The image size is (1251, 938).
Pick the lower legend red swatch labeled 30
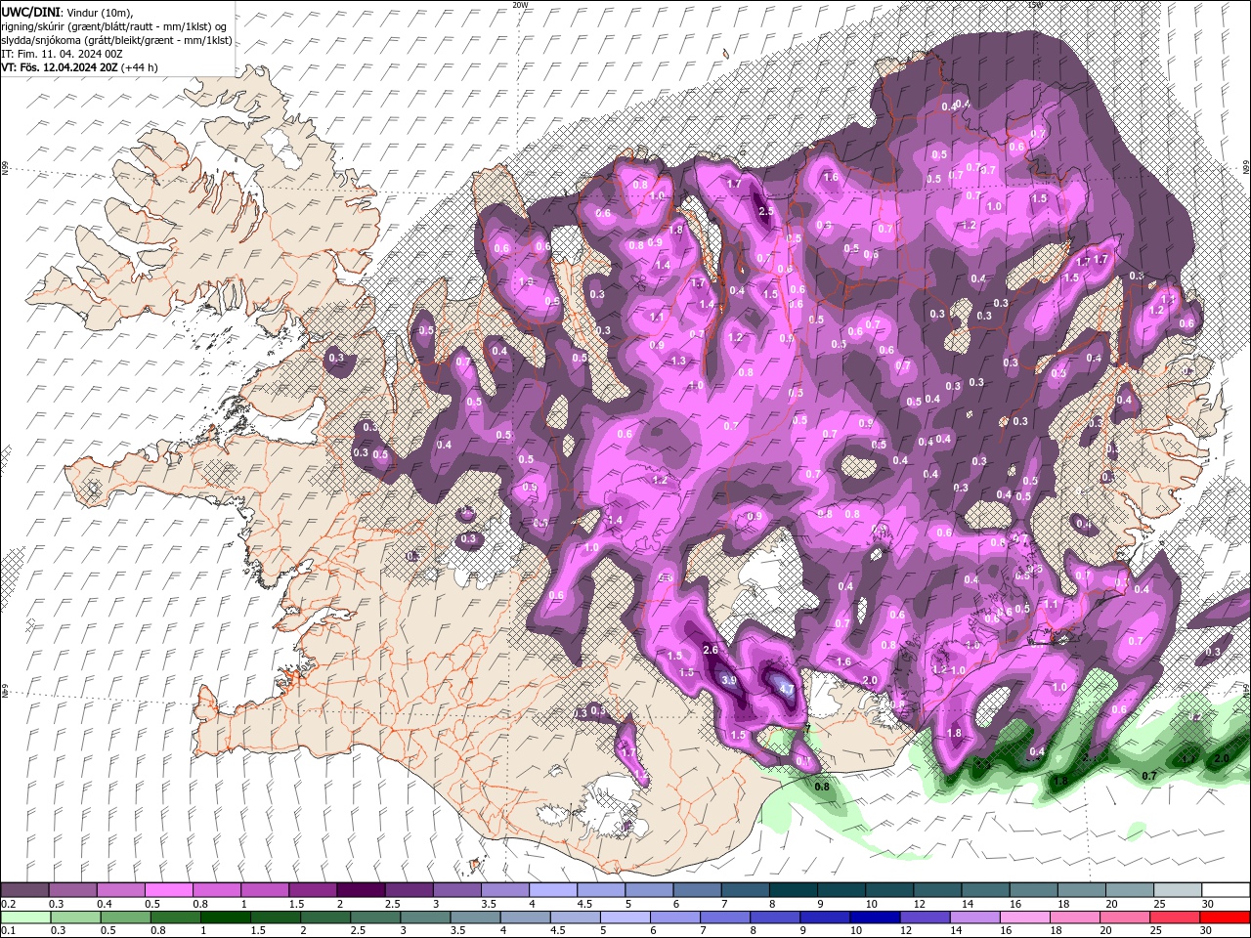(1226, 917)
